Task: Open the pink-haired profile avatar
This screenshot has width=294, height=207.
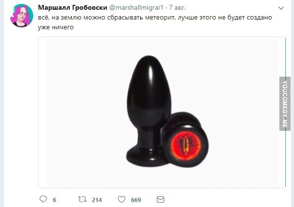Action: [x=21, y=16]
